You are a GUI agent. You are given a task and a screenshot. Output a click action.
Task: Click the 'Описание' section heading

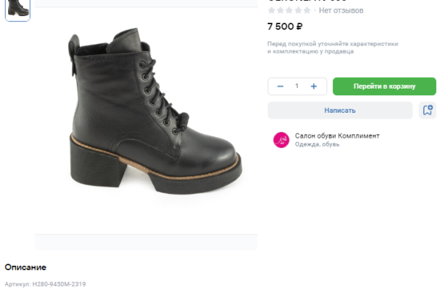pyautogui.click(x=26, y=267)
